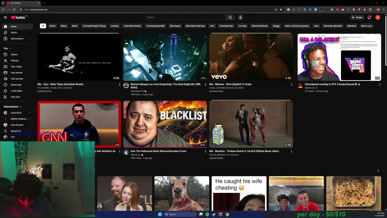
Task: Select the Freestyle Rap chip
Action: (226, 26)
